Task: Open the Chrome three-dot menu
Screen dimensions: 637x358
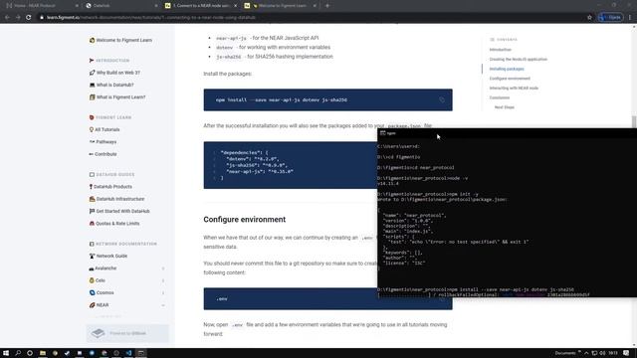Action: (630, 18)
